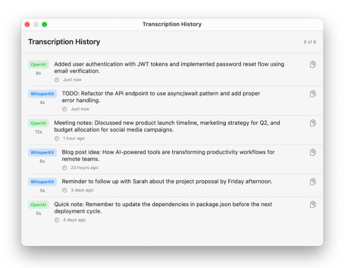Screen dimensions: 345x268
Task: Click the clock icon beside '23 hours ago'
Action: pos(65,168)
